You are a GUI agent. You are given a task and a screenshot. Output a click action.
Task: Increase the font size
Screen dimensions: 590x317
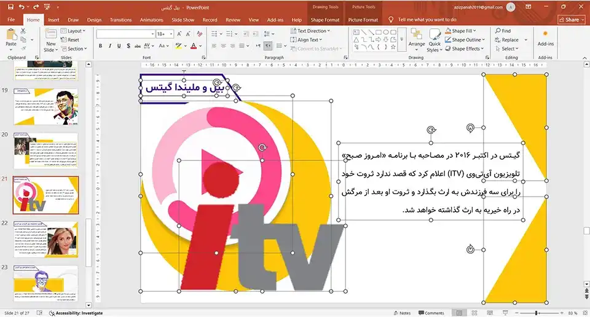click(179, 34)
